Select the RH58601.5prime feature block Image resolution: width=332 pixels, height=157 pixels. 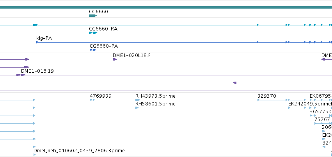click(x=137, y=108)
